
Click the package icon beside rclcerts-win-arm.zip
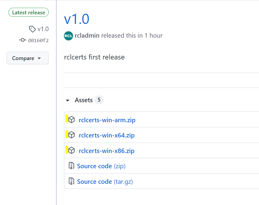[71, 120]
